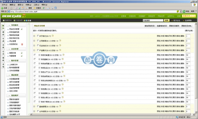Click the yellow 搜索 button in header
Viewport: 198px width, 119px height.
pyautogui.click(x=167, y=20)
